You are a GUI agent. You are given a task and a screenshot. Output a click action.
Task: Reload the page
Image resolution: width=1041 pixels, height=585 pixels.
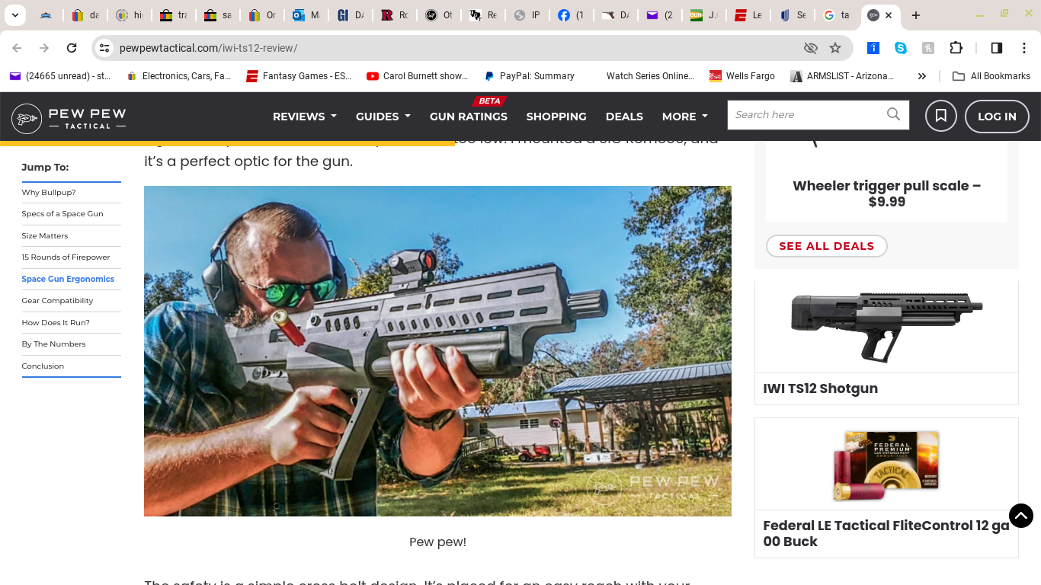tap(72, 48)
